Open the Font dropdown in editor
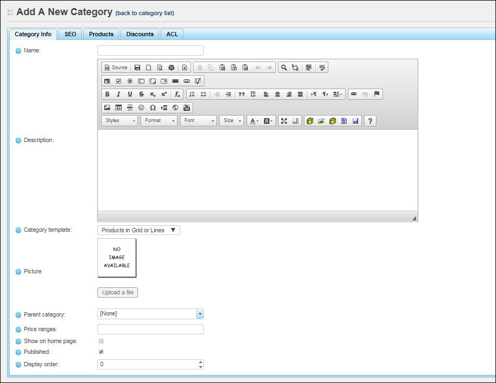This screenshot has height=383, width=496. [x=198, y=121]
